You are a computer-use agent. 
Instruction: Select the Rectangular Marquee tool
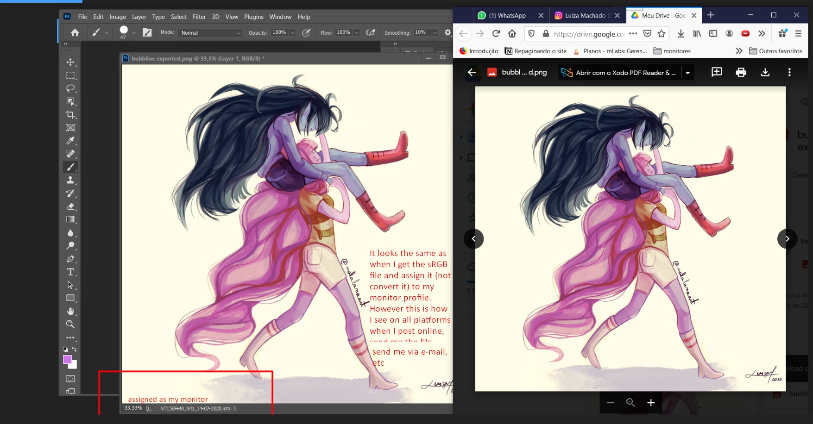pyautogui.click(x=70, y=75)
